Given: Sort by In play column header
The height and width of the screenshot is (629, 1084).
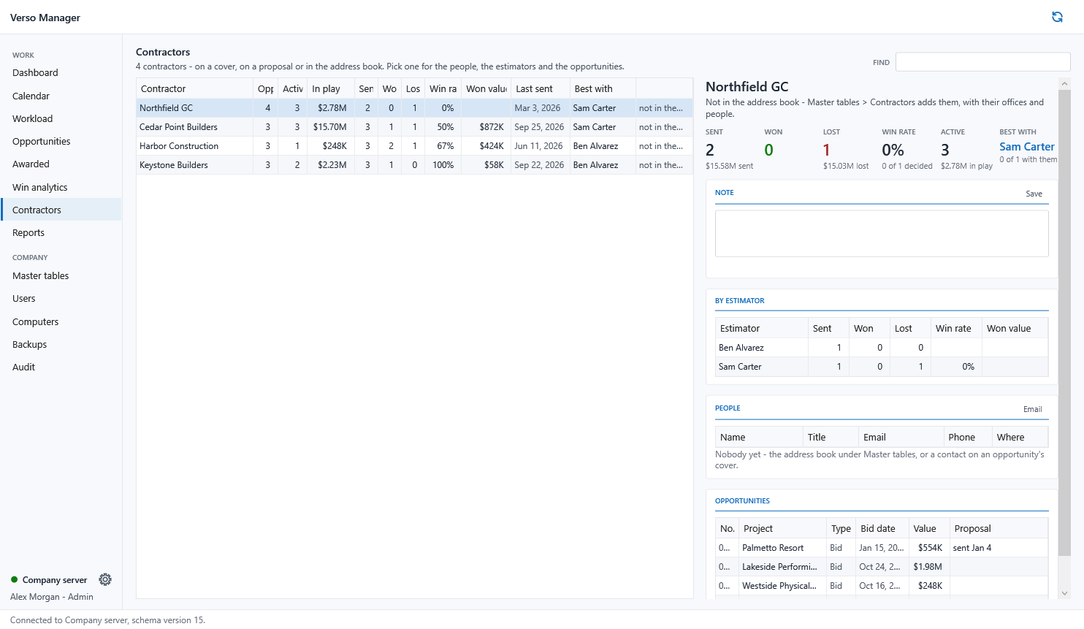Looking at the screenshot, I should [331, 88].
